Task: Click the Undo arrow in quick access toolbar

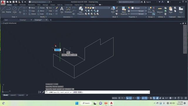Action: [25, 2]
